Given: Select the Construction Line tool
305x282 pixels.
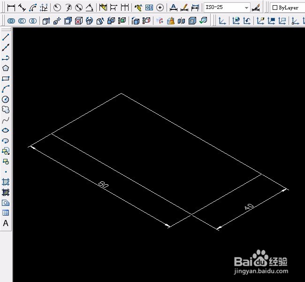Looking at the screenshot, I should point(6,47).
